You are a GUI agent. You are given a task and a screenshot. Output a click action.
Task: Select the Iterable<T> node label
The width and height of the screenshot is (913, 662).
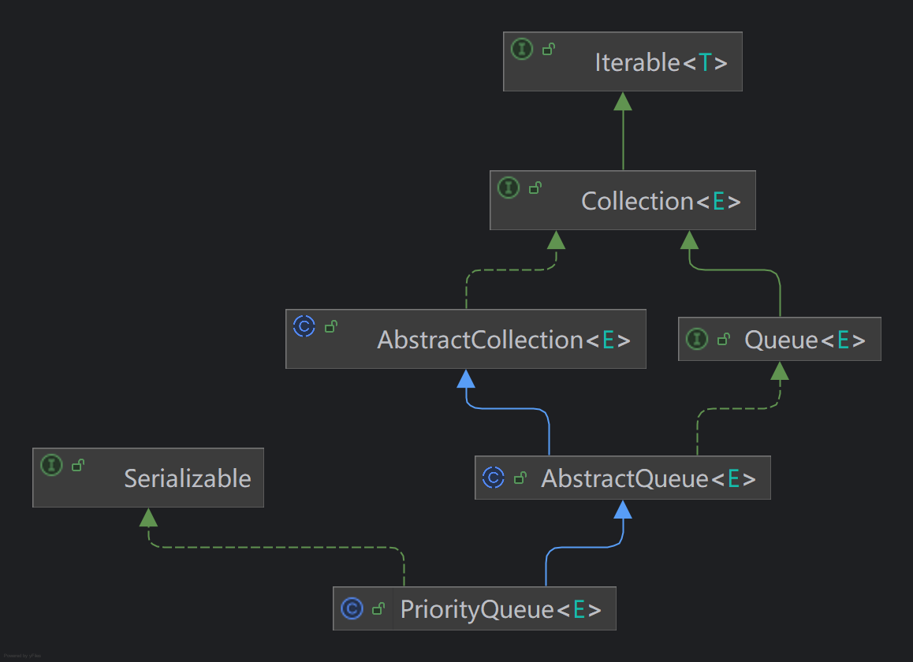click(661, 62)
